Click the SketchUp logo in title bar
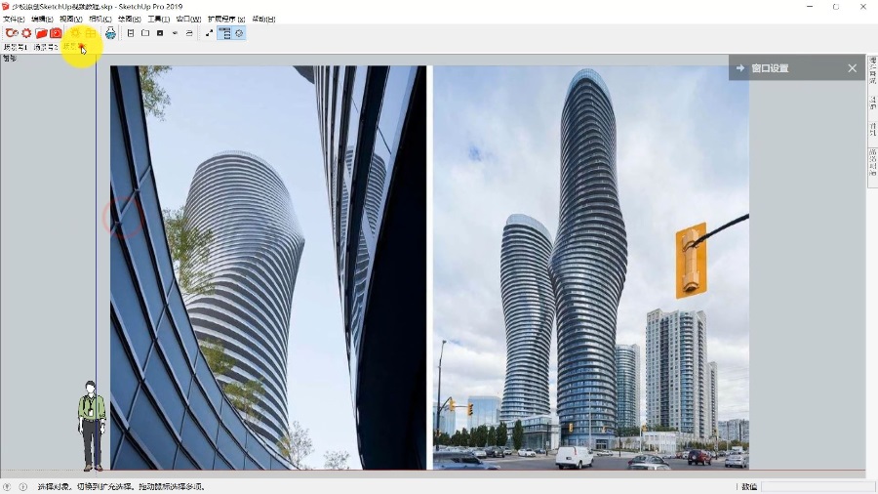Screen dimensions: 878x494 tap(6, 7)
